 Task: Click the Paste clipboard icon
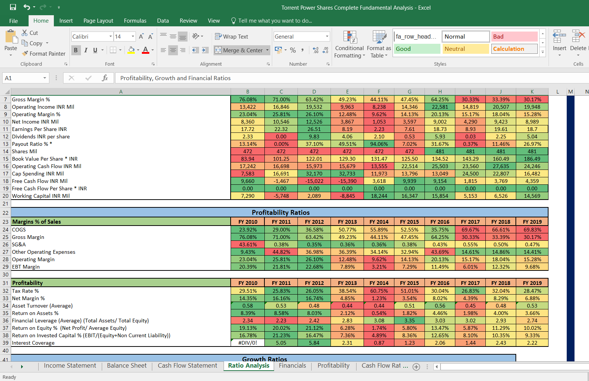(x=11, y=36)
